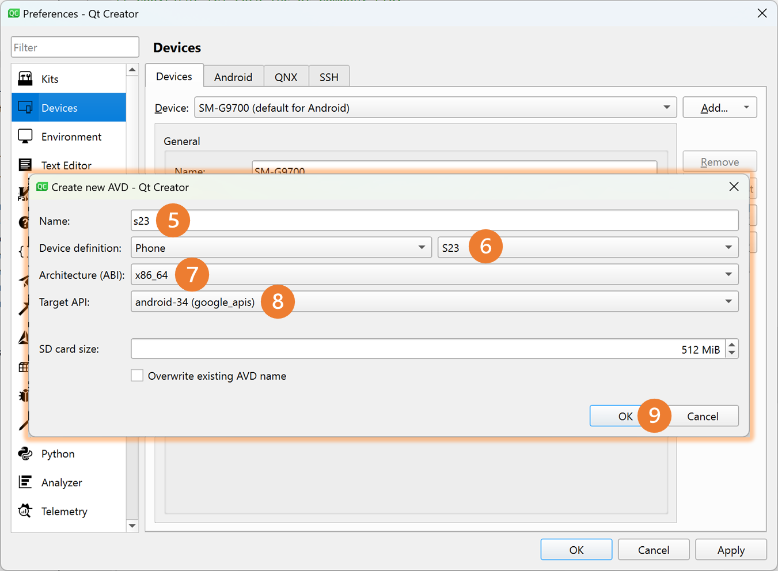778x571 pixels.
Task: Select Text Editor in the preferences list
Action: coord(69,165)
